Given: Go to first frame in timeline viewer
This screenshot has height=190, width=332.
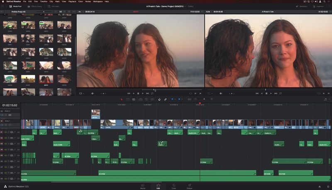Looking at the screenshot, I should pos(257,93).
